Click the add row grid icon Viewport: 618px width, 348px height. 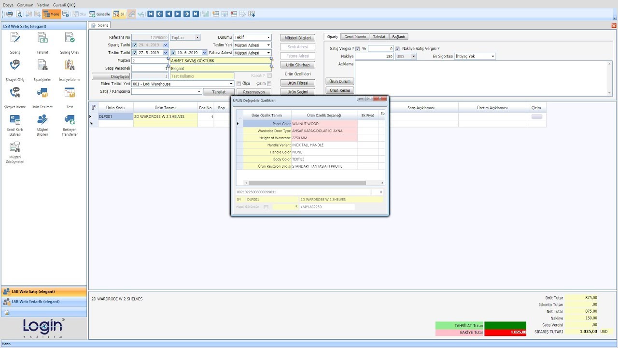point(215,14)
